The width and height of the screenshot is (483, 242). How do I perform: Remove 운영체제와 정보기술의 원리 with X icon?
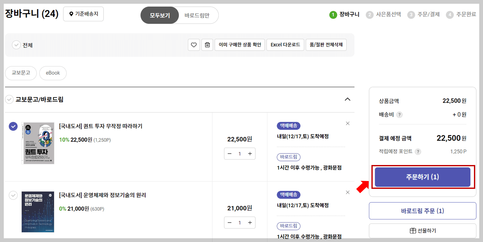point(348,192)
